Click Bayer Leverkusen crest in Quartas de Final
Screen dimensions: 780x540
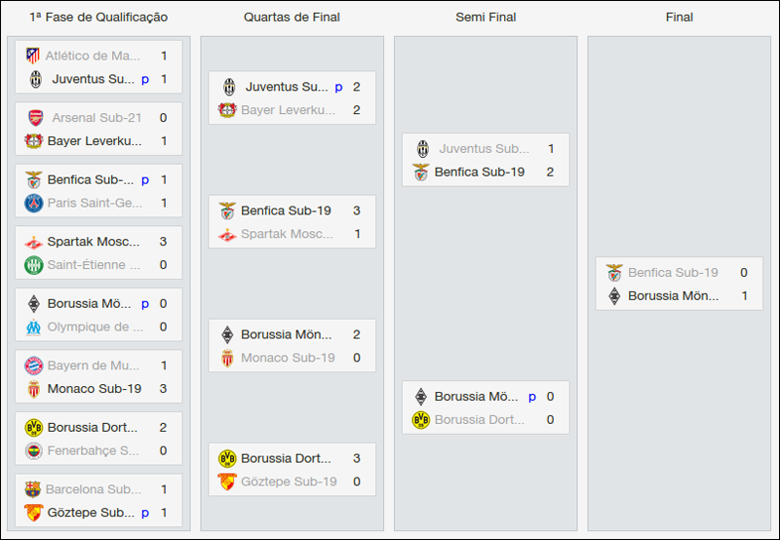227,110
